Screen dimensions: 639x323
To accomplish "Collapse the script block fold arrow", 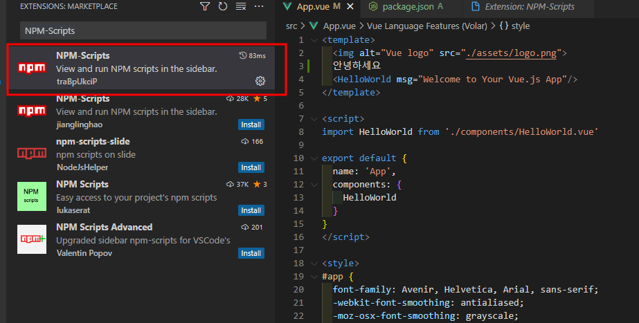I will point(314,119).
